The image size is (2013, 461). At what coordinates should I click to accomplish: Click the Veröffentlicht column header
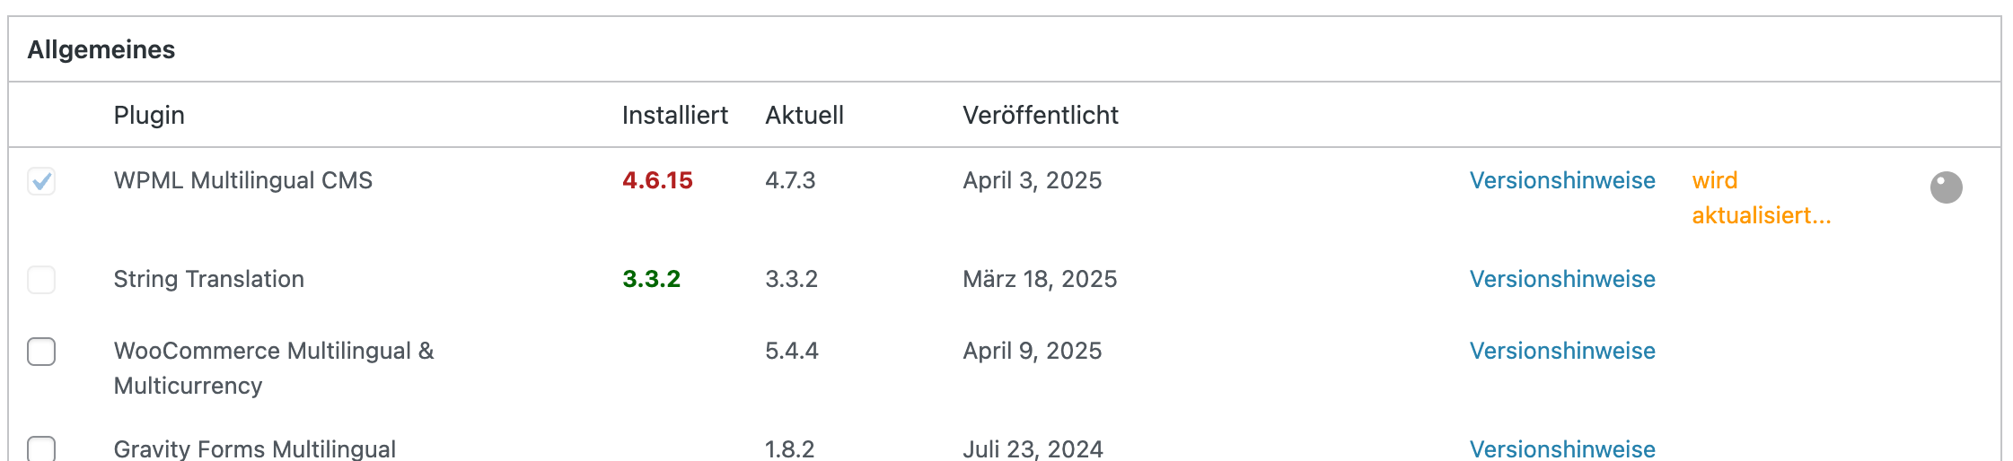1040,115
